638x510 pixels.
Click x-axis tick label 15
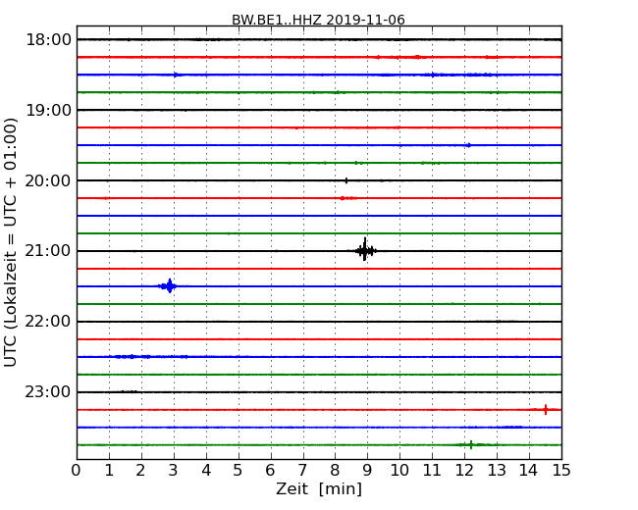(x=561, y=470)
